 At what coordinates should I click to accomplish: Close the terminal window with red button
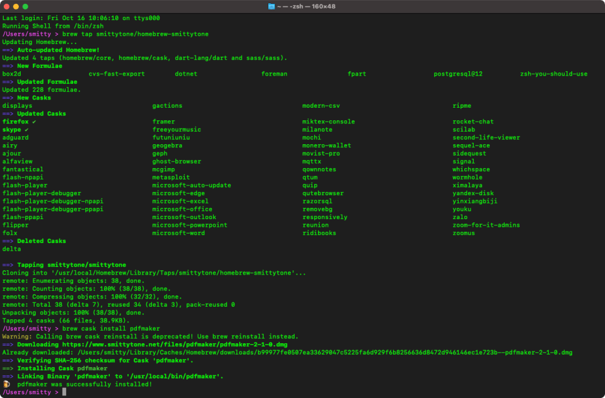[x=8, y=6]
